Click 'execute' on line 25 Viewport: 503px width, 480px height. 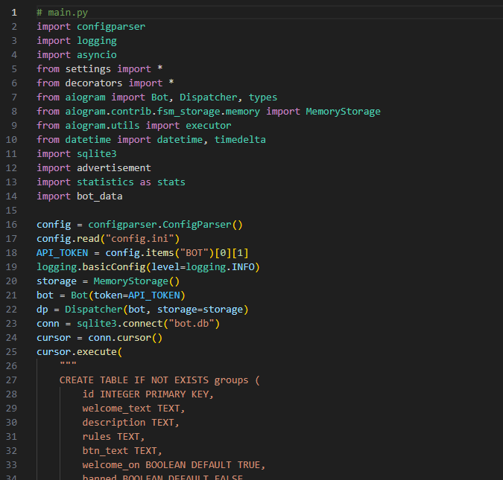pos(97,351)
